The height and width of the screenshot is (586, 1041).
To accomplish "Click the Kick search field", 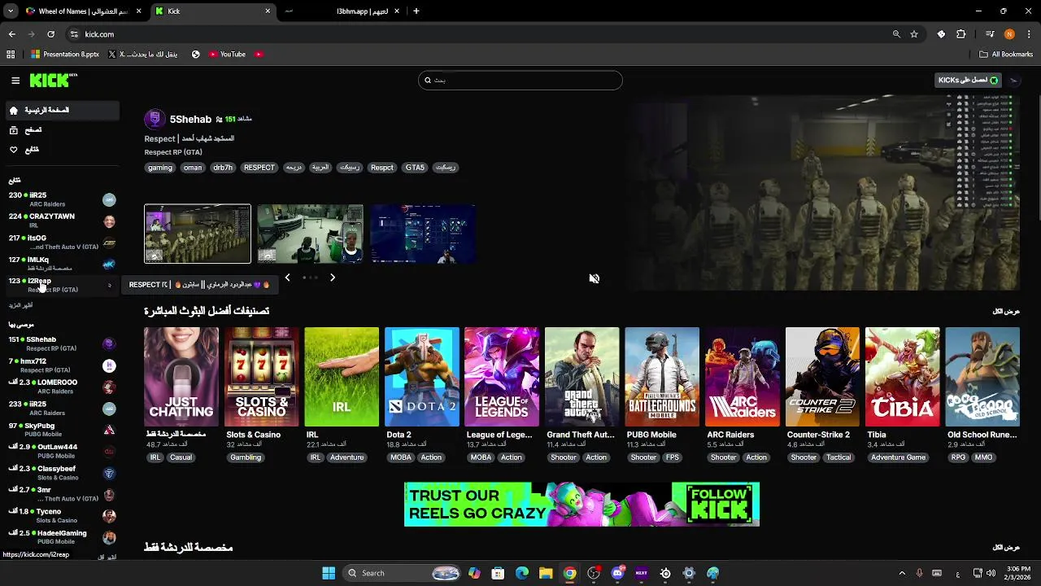I will pos(520,80).
